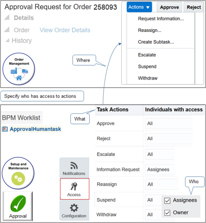Screen dimensions: 206x223
Task: Open the Order Management circle icon
Action: pos(19,69)
